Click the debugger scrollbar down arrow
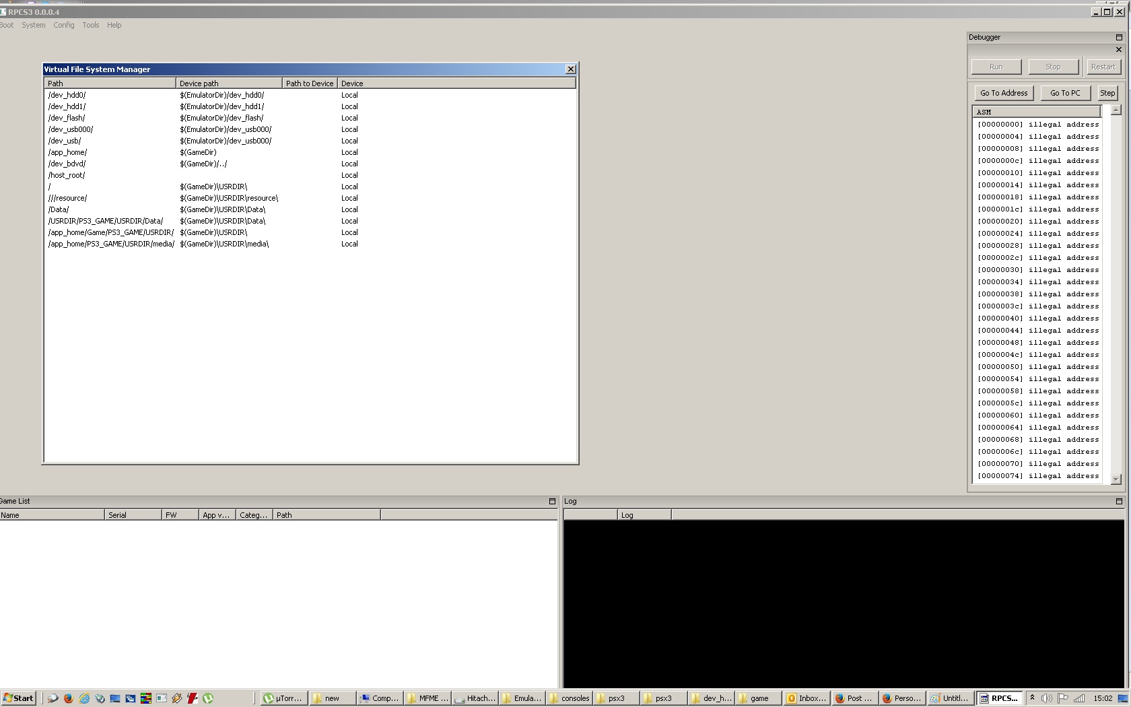The height and width of the screenshot is (707, 1131). [x=1116, y=479]
